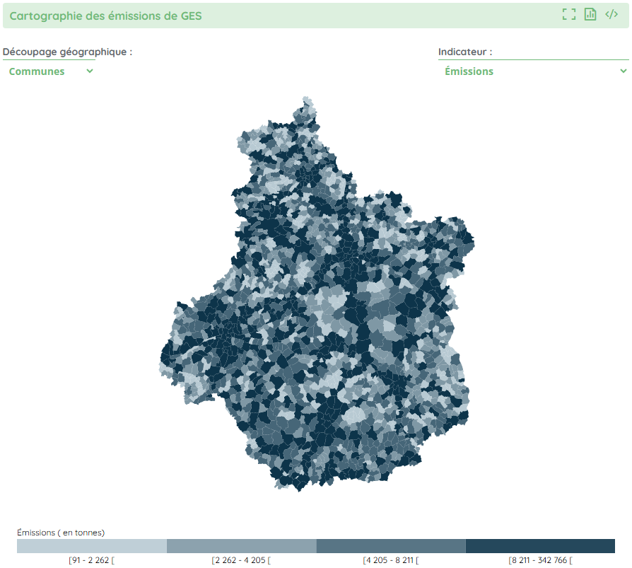The height and width of the screenshot is (568, 632).
Task: Click the chevron next to Communes
Action: point(89,71)
